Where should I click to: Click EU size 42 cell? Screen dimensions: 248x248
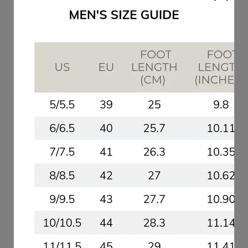(106, 175)
